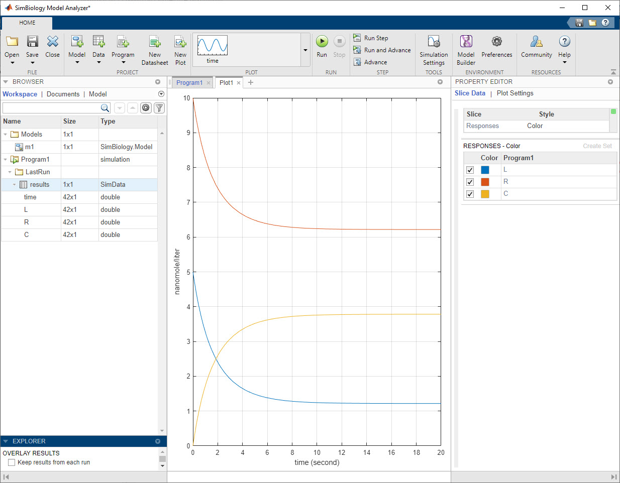Collapse the Explorer panel
Image resolution: width=620 pixels, height=483 pixels.
point(6,441)
